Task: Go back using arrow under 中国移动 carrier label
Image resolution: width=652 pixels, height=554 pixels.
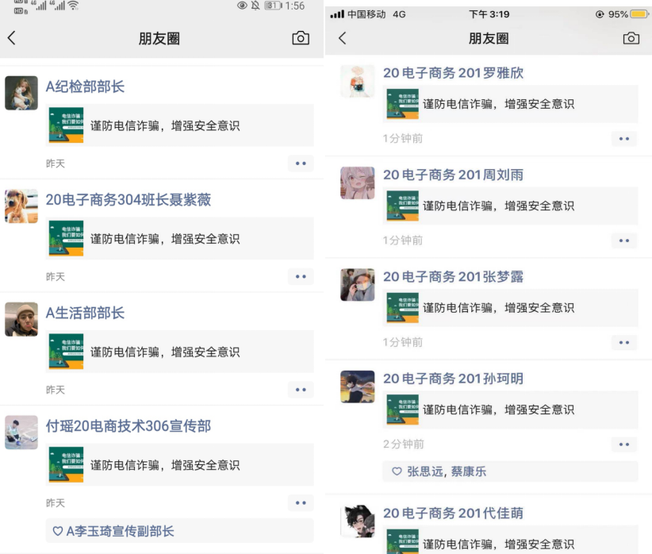Action: click(x=343, y=38)
